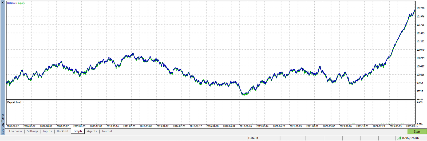
Task: Click the 102228 axis value
Action: click(x=421, y=8)
